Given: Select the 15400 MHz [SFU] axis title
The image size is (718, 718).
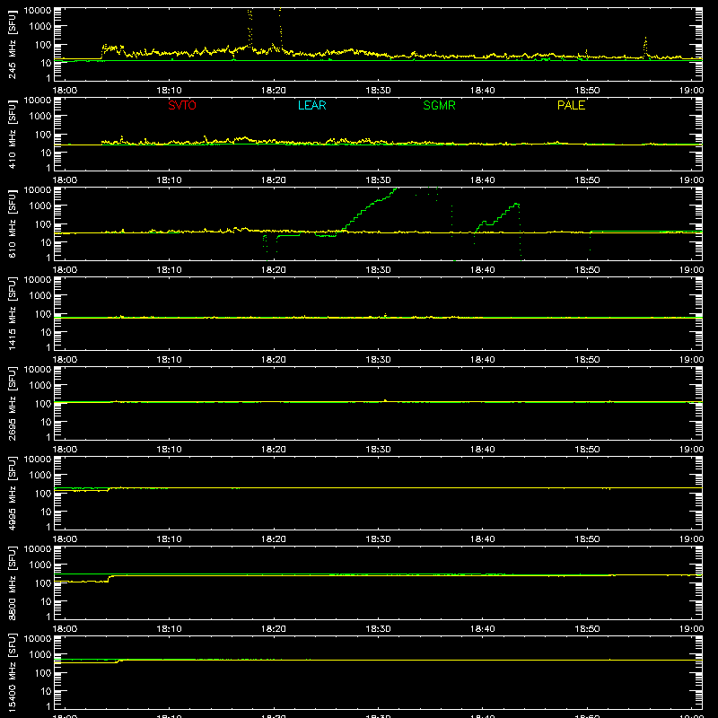Looking at the screenshot, I should (x=12, y=672).
